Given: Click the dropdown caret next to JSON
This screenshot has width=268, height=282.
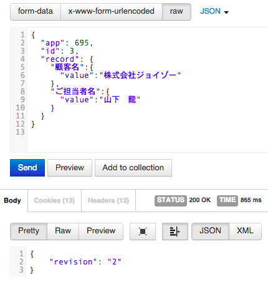Looking at the screenshot, I should click(226, 12).
